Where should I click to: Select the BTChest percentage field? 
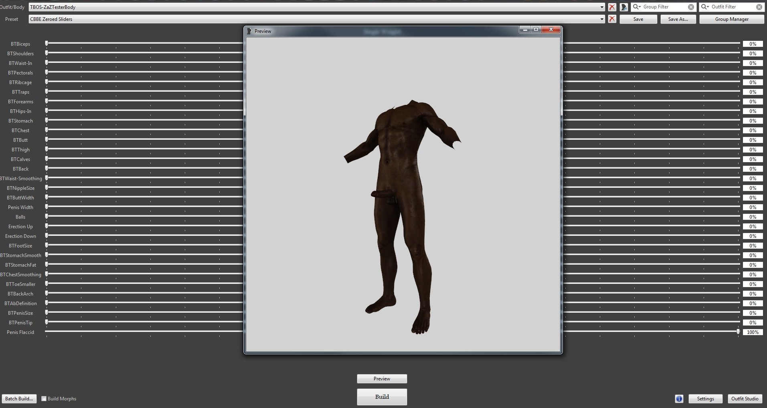tap(753, 131)
